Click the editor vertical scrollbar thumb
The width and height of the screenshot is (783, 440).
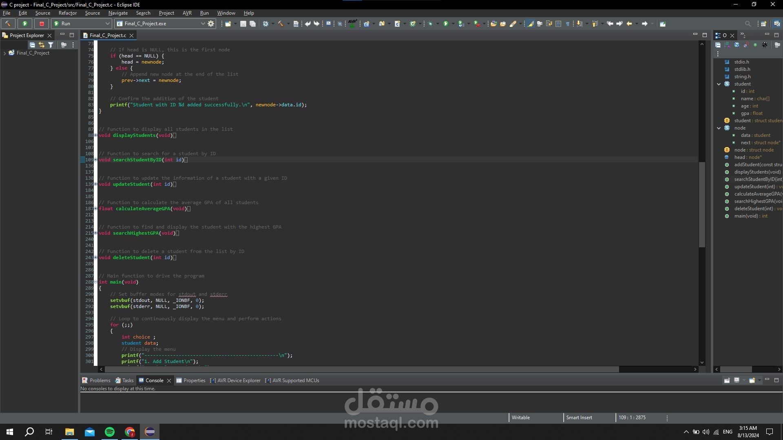pos(702,204)
